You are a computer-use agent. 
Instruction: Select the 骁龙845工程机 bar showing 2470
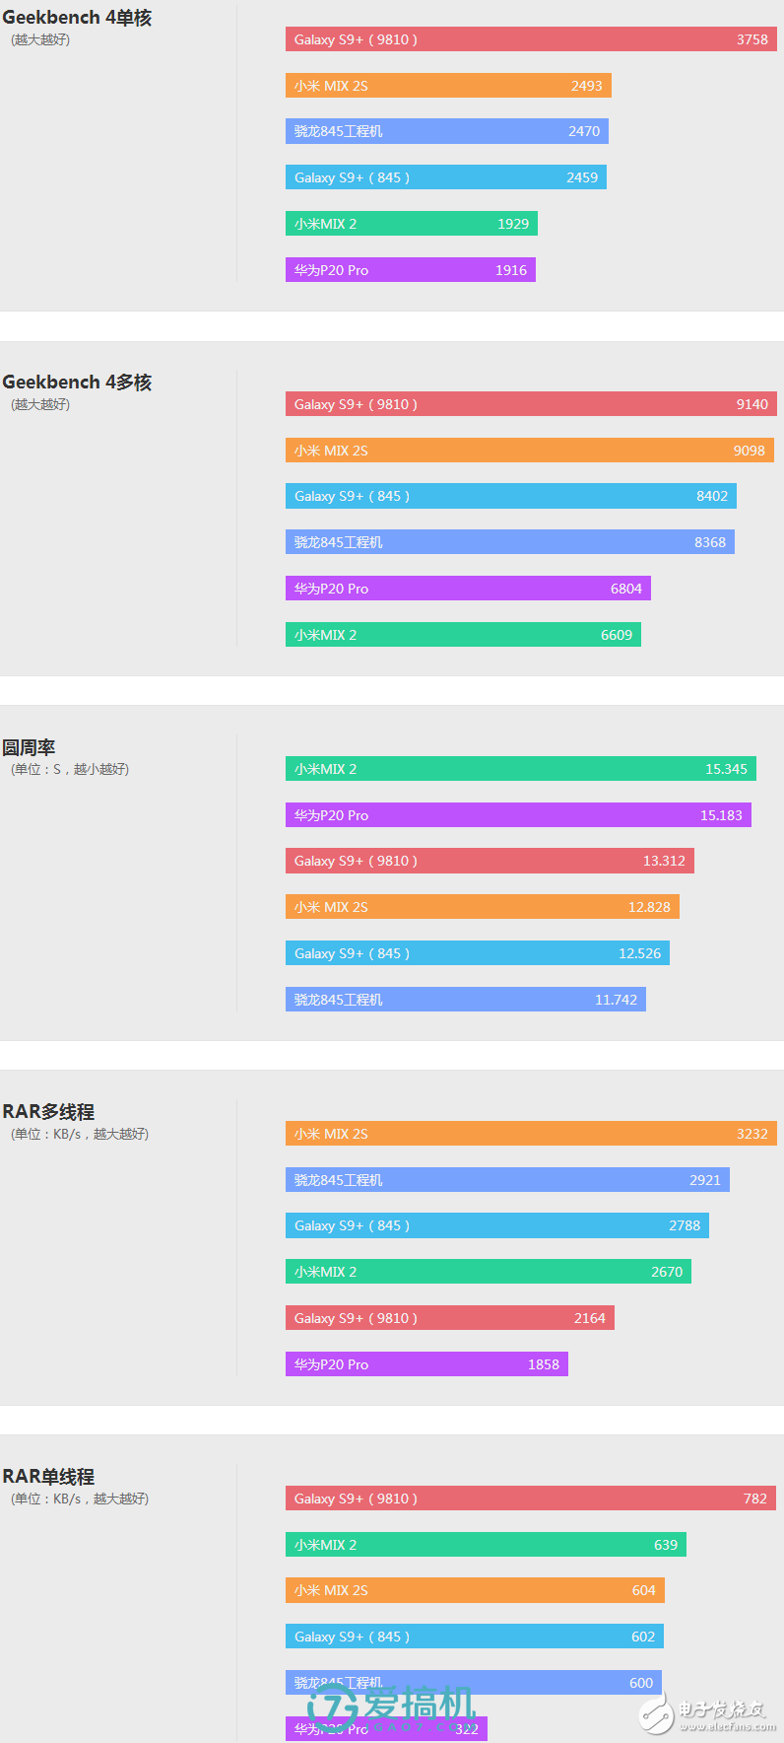[x=446, y=131]
